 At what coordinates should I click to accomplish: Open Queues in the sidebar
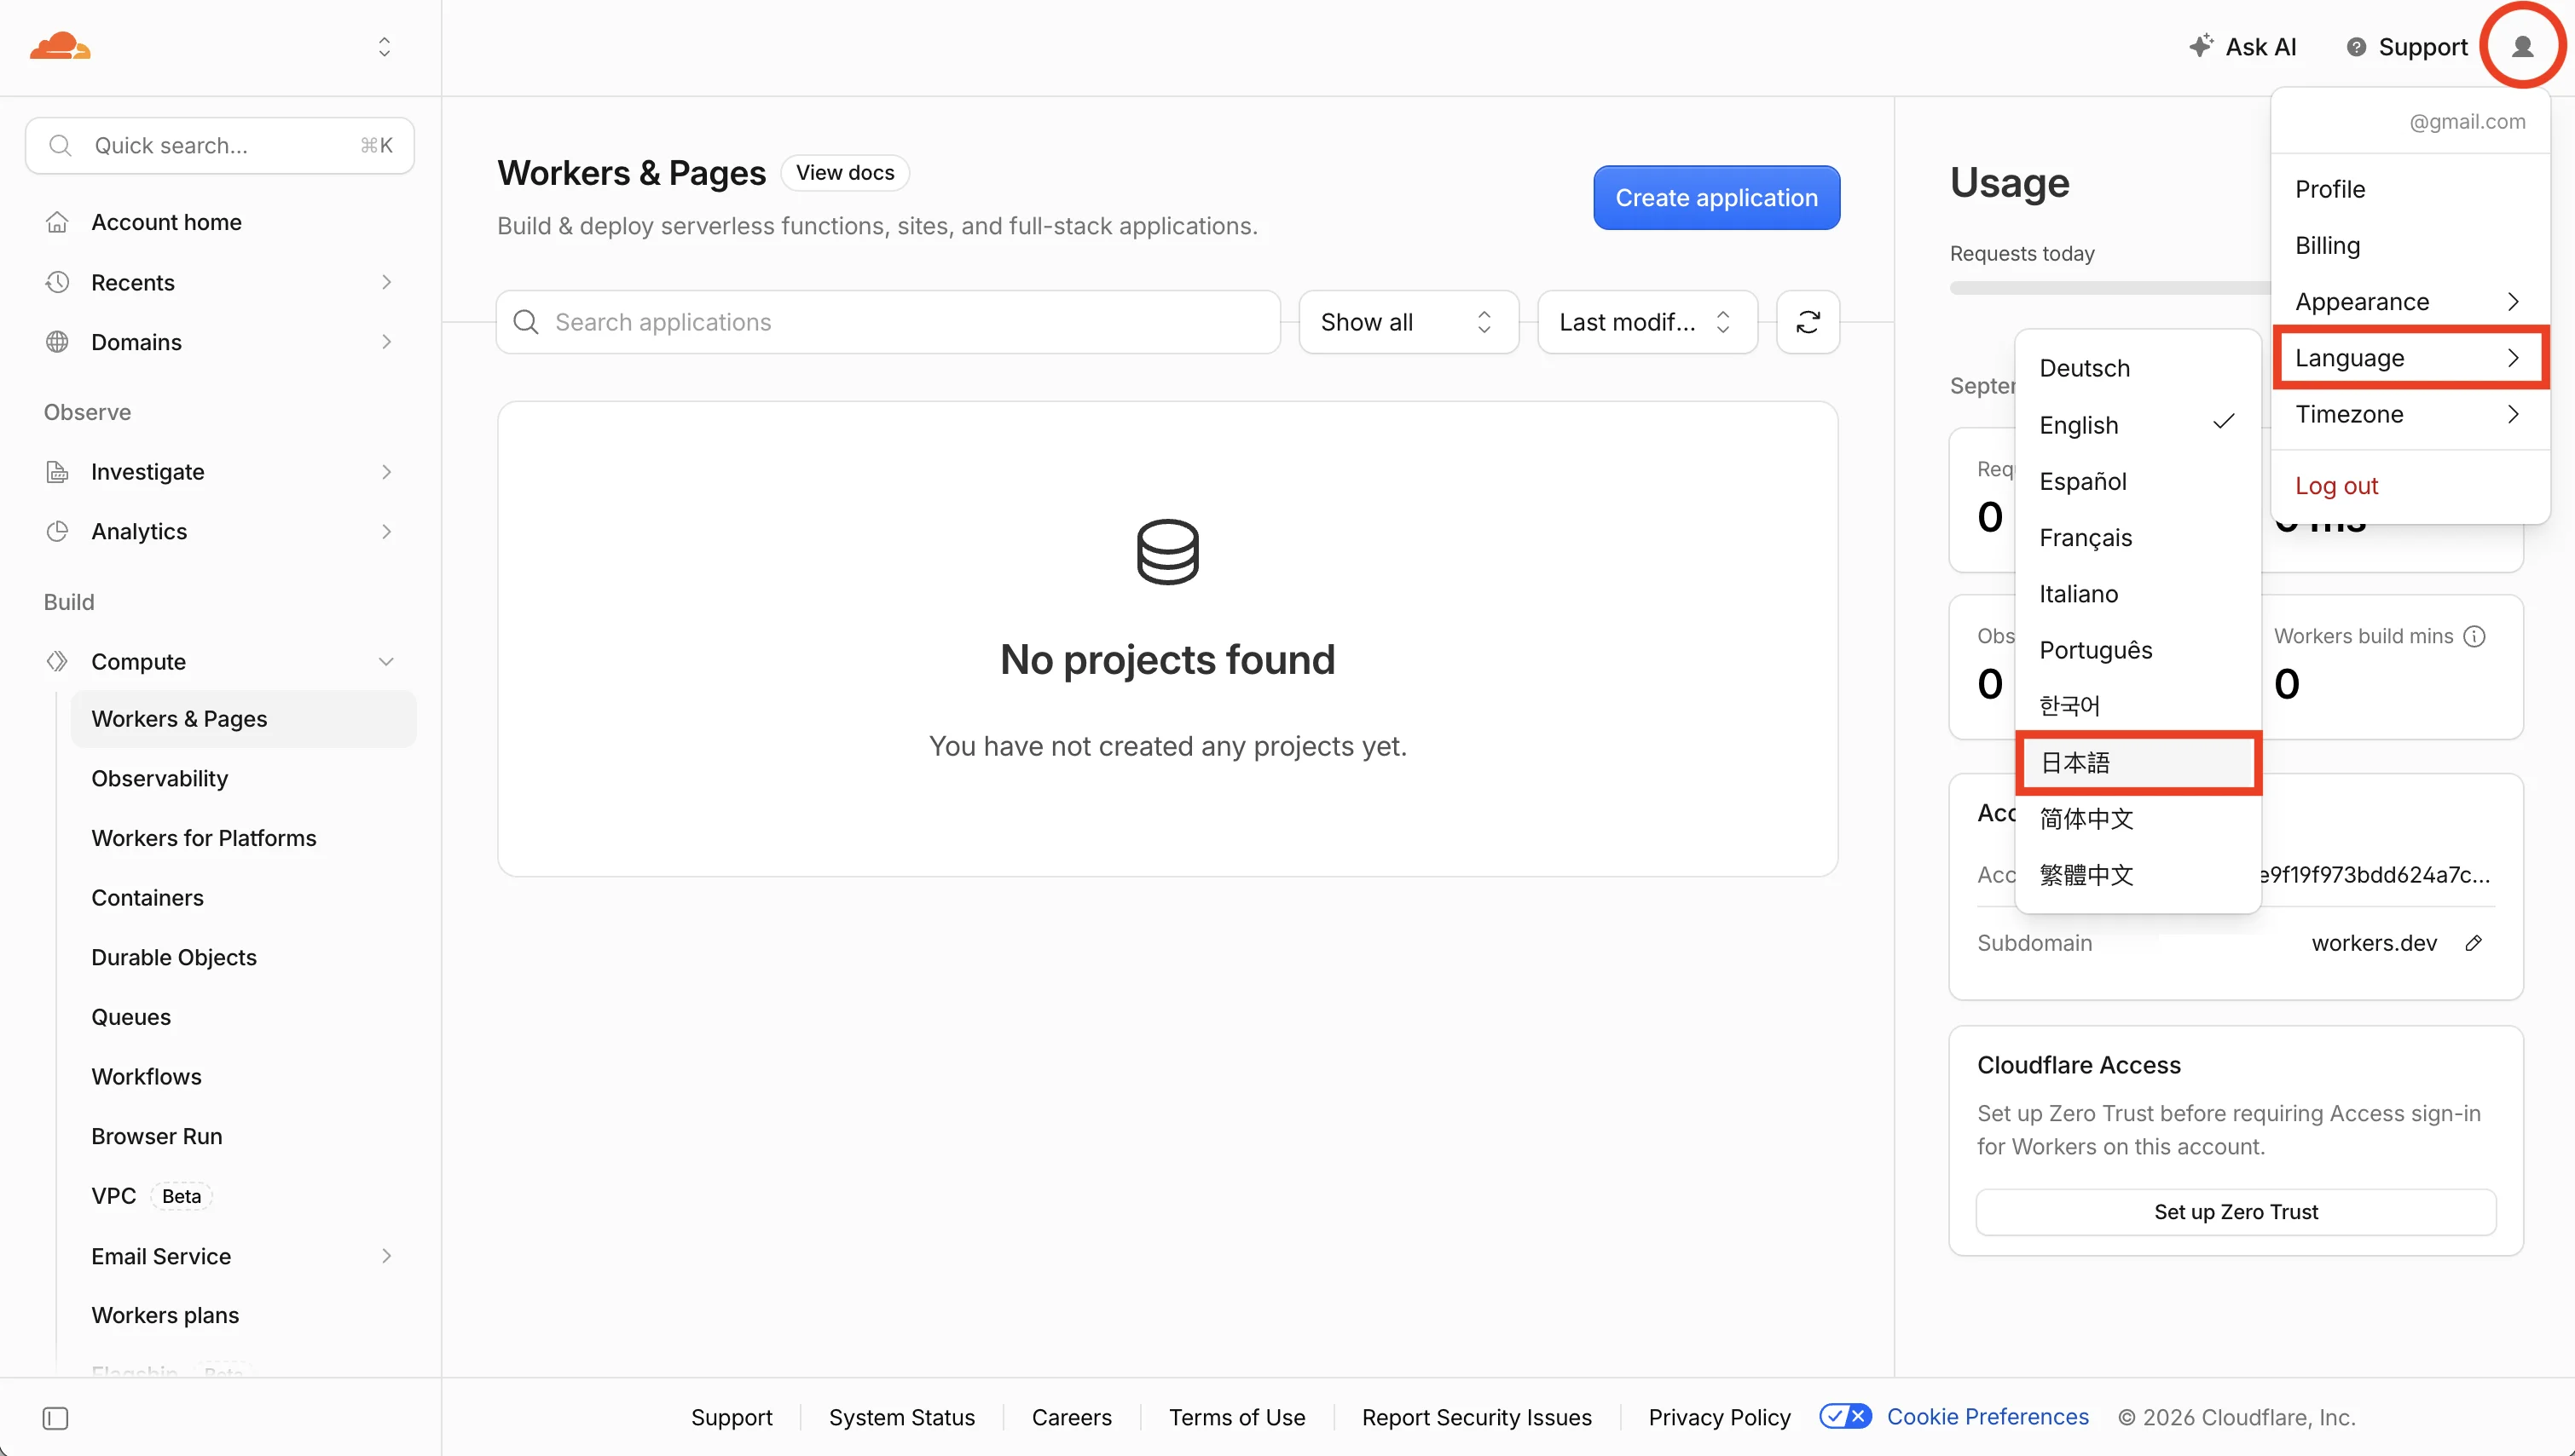[x=131, y=1017]
